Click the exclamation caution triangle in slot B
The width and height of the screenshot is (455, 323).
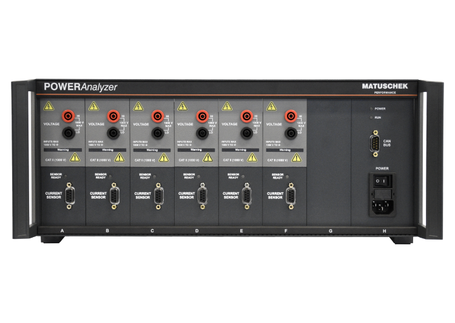(120, 157)
